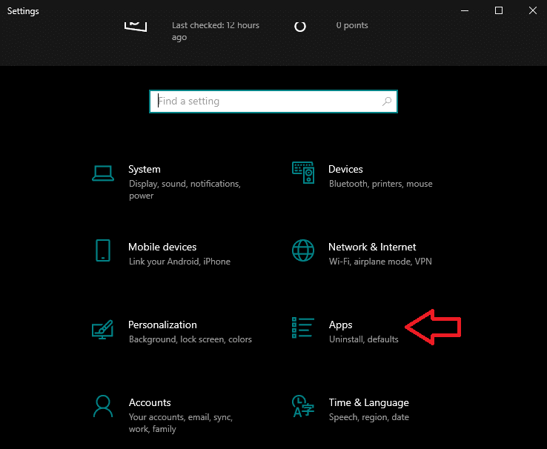Open the Apps category label
This screenshot has width=547, height=449.
341,325
